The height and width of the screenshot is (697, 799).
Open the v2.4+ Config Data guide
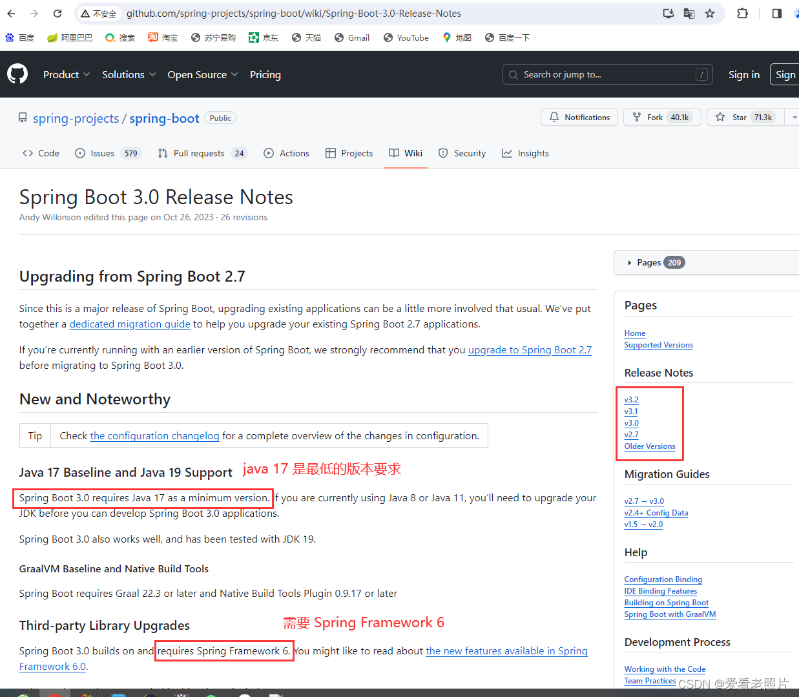pos(656,513)
